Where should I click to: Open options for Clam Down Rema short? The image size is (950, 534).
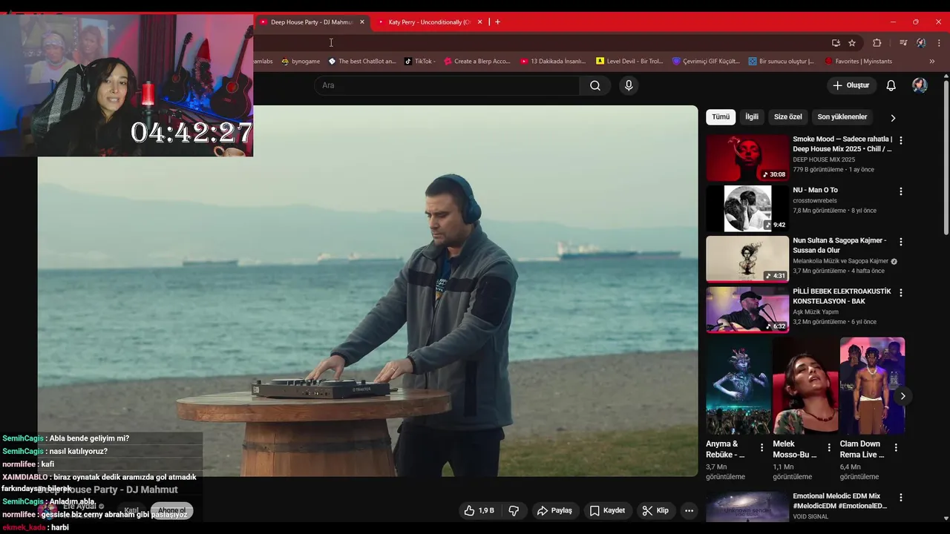[x=896, y=447]
